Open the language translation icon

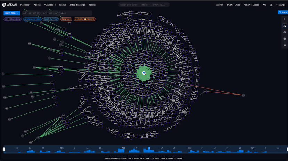tap(271, 5)
